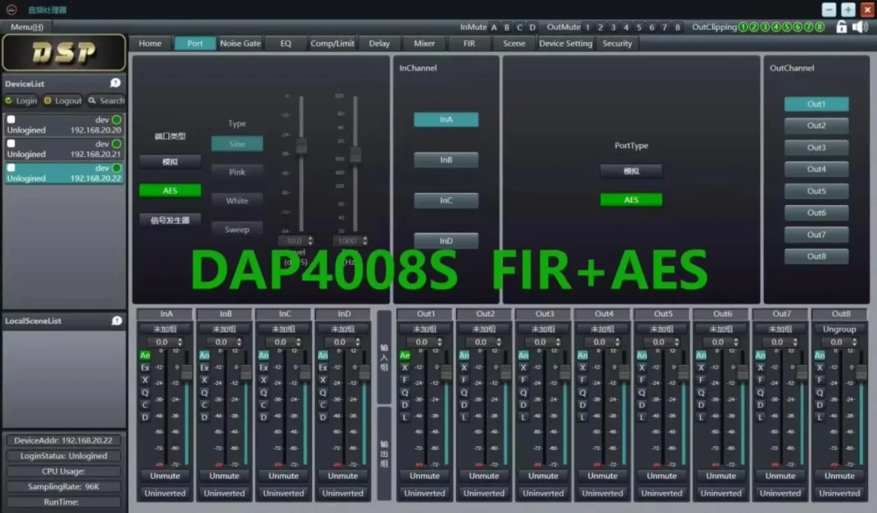The image size is (877, 513).
Task: Toggle InMute for channel A
Action: click(494, 27)
